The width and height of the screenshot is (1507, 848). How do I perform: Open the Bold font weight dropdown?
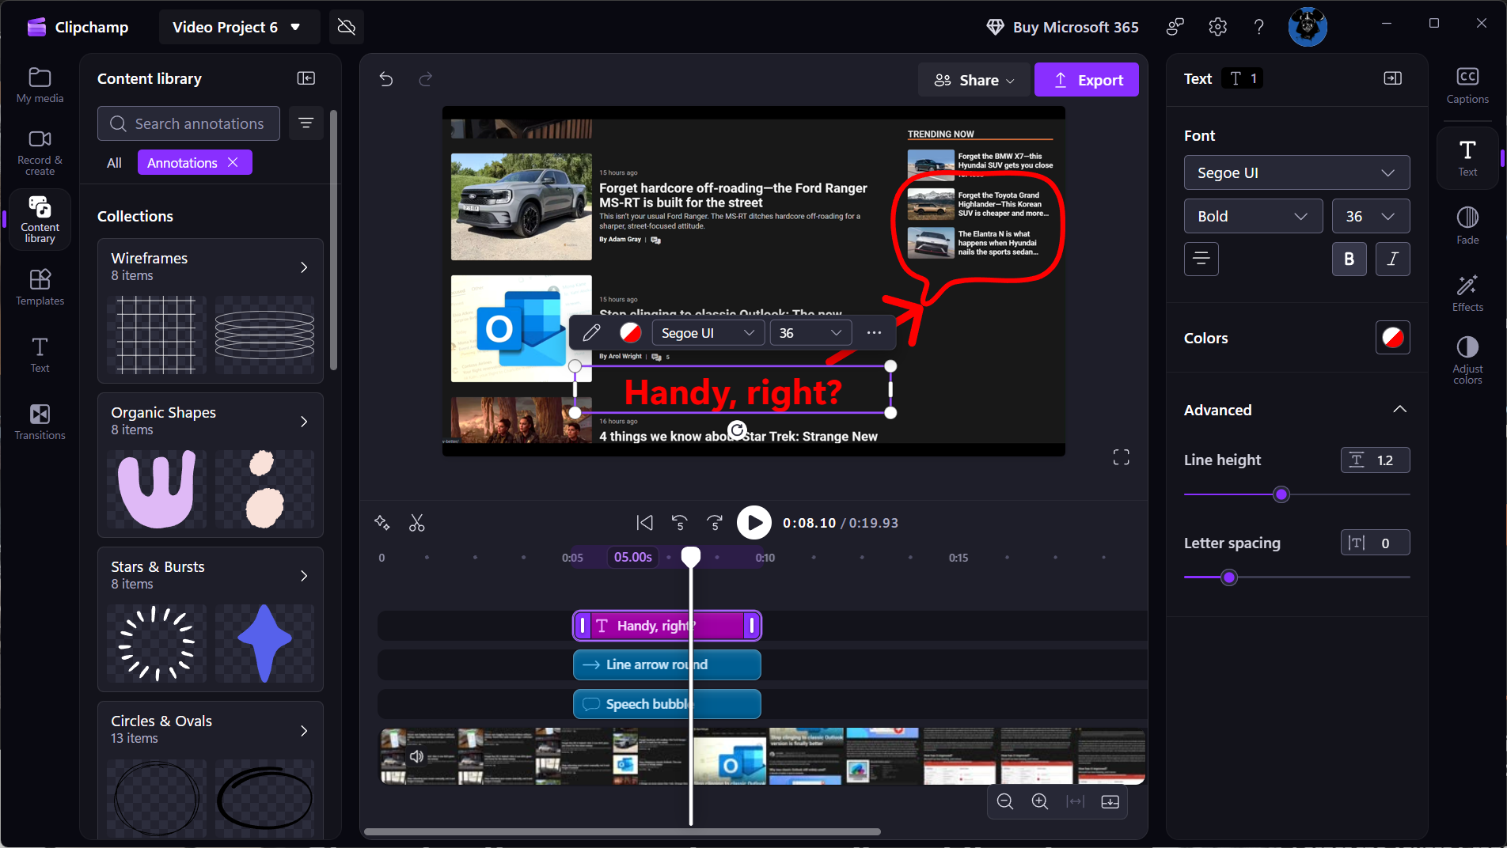[x=1253, y=216]
